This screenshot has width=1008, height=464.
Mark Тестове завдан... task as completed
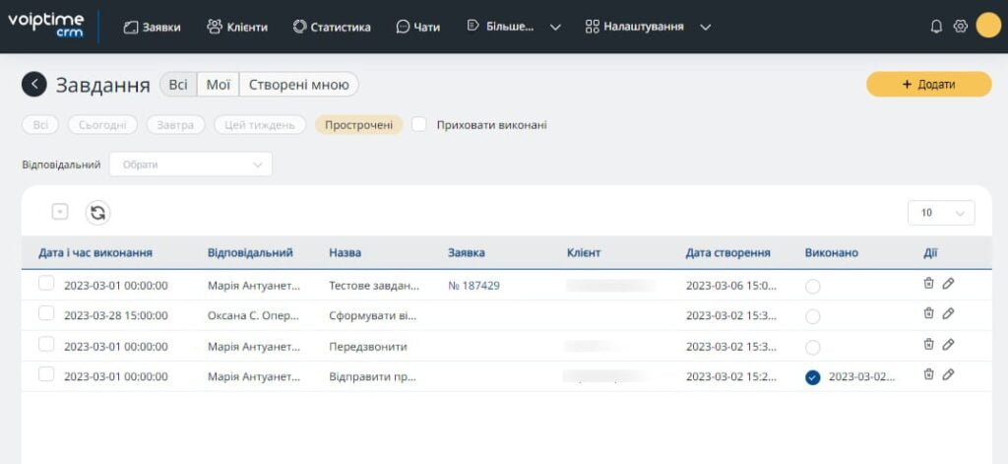pyautogui.click(x=812, y=287)
